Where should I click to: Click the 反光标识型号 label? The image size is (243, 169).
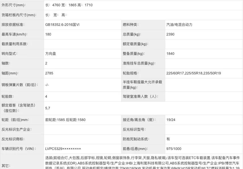134,130
